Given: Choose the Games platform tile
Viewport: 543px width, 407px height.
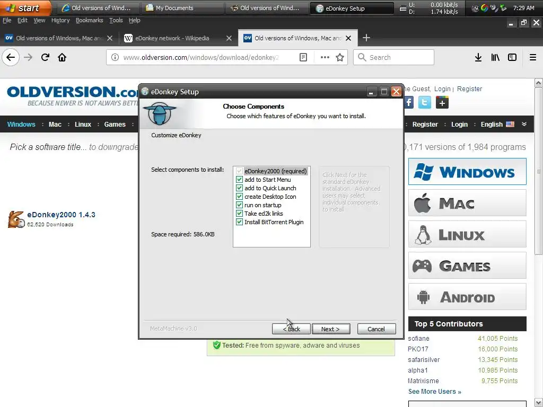Looking at the screenshot, I should pyautogui.click(x=467, y=266).
